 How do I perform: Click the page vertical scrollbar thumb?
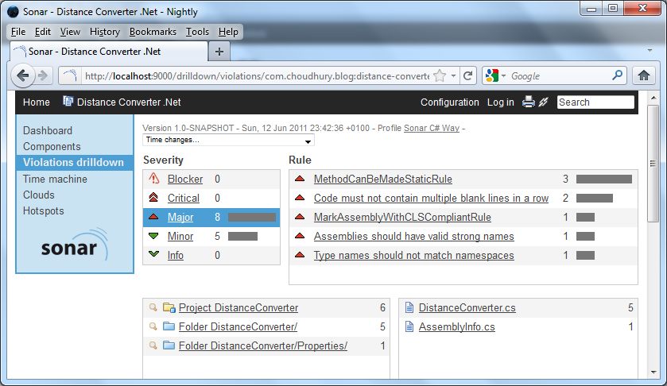coord(653,164)
